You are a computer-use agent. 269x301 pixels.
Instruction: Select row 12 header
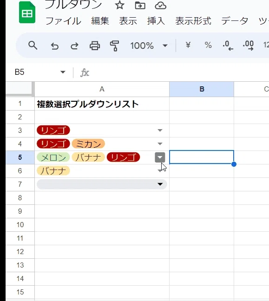coord(20,252)
